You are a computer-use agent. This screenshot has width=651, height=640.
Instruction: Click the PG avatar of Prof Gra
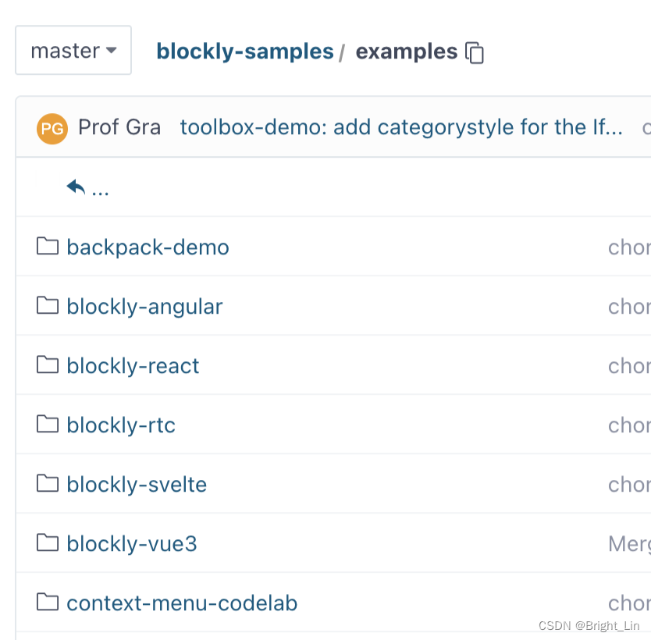(x=52, y=128)
